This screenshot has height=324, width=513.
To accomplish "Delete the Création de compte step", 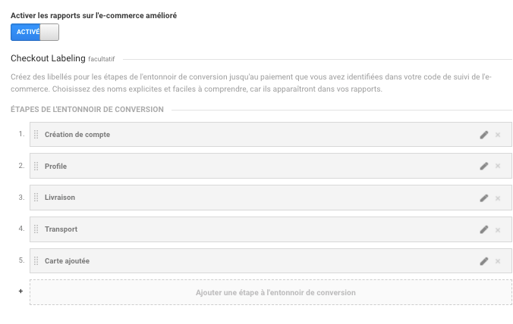I will click(x=498, y=135).
